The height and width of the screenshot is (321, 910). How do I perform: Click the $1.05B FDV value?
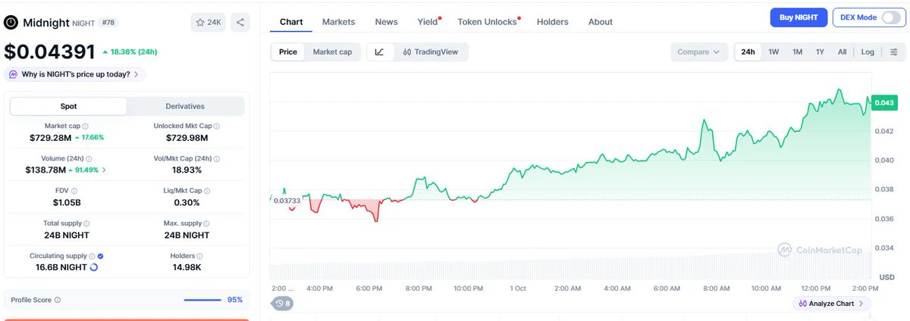[x=67, y=203]
